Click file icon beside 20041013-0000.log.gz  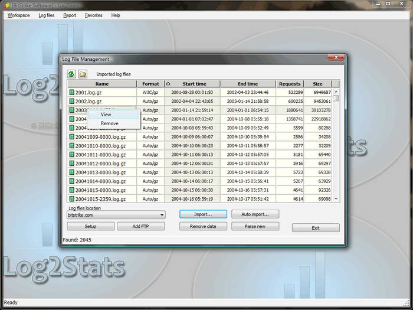[x=71, y=172]
